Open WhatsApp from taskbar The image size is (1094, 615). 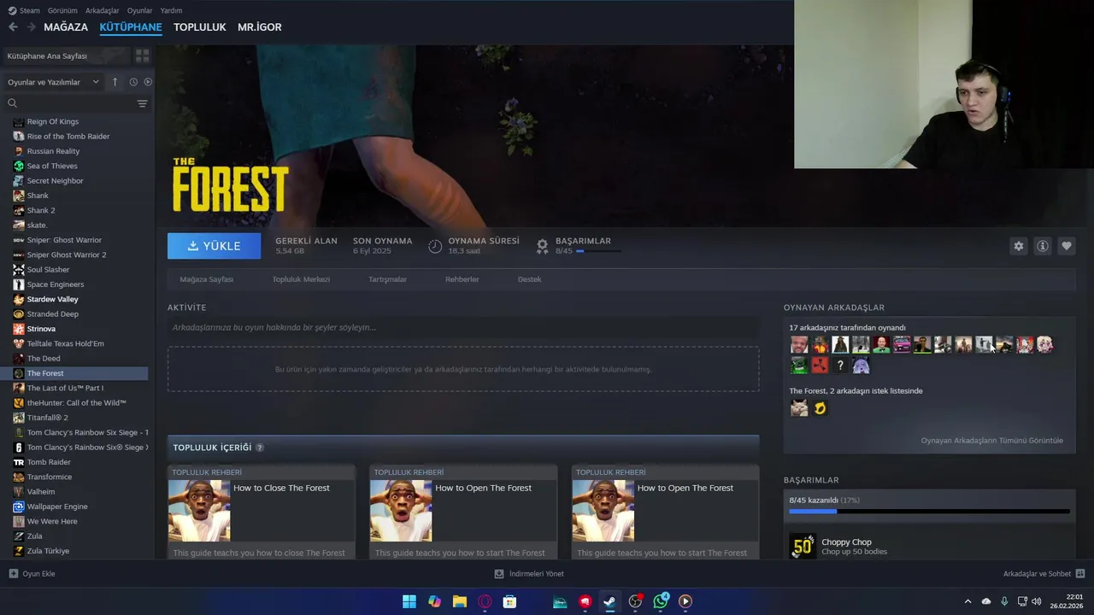click(x=661, y=601)
